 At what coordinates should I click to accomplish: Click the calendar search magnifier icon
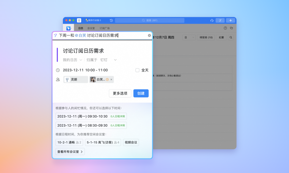[x=231, y=38]
